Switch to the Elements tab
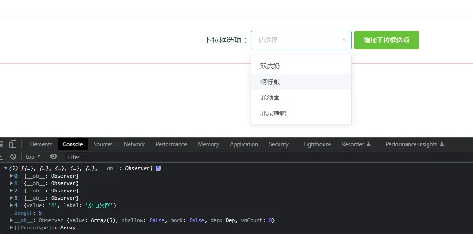 pos(41,144)
